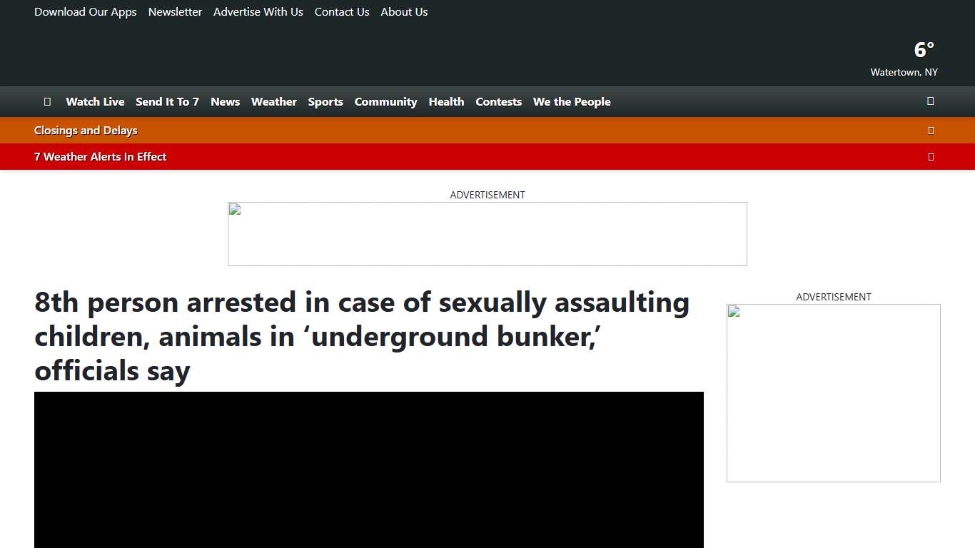Click the Advertise With Us link
Image resolution: width=975 pixels, height=548 pixels.
tap(258, 11)
